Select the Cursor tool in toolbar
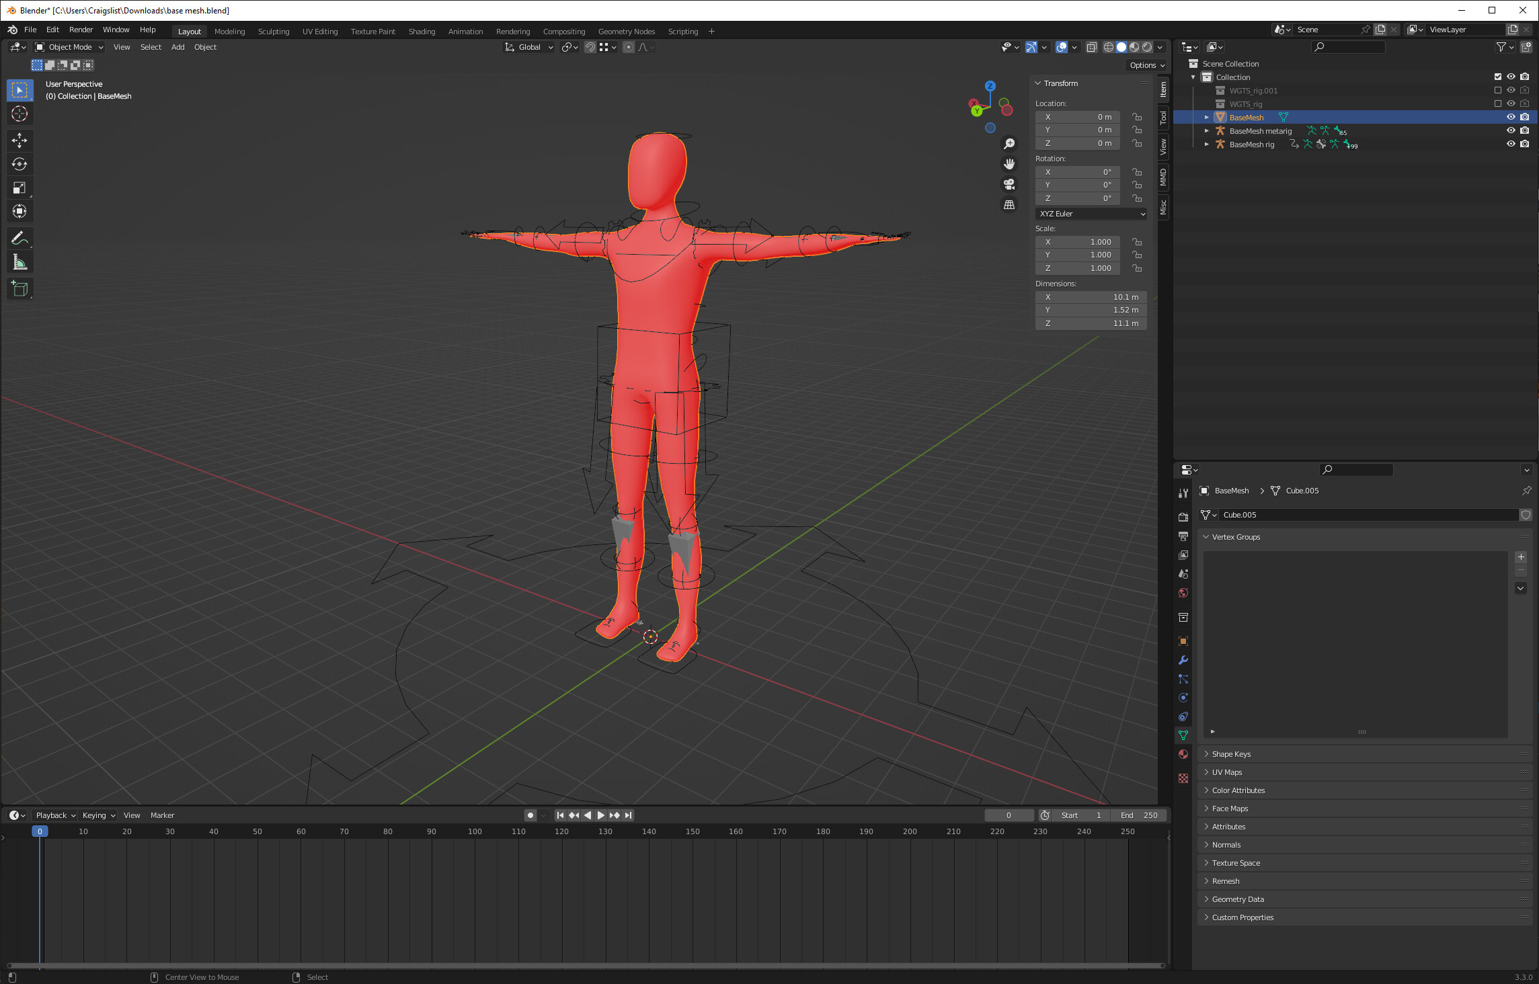Viewport: 1539px width, 984px height. click(19, 114)
